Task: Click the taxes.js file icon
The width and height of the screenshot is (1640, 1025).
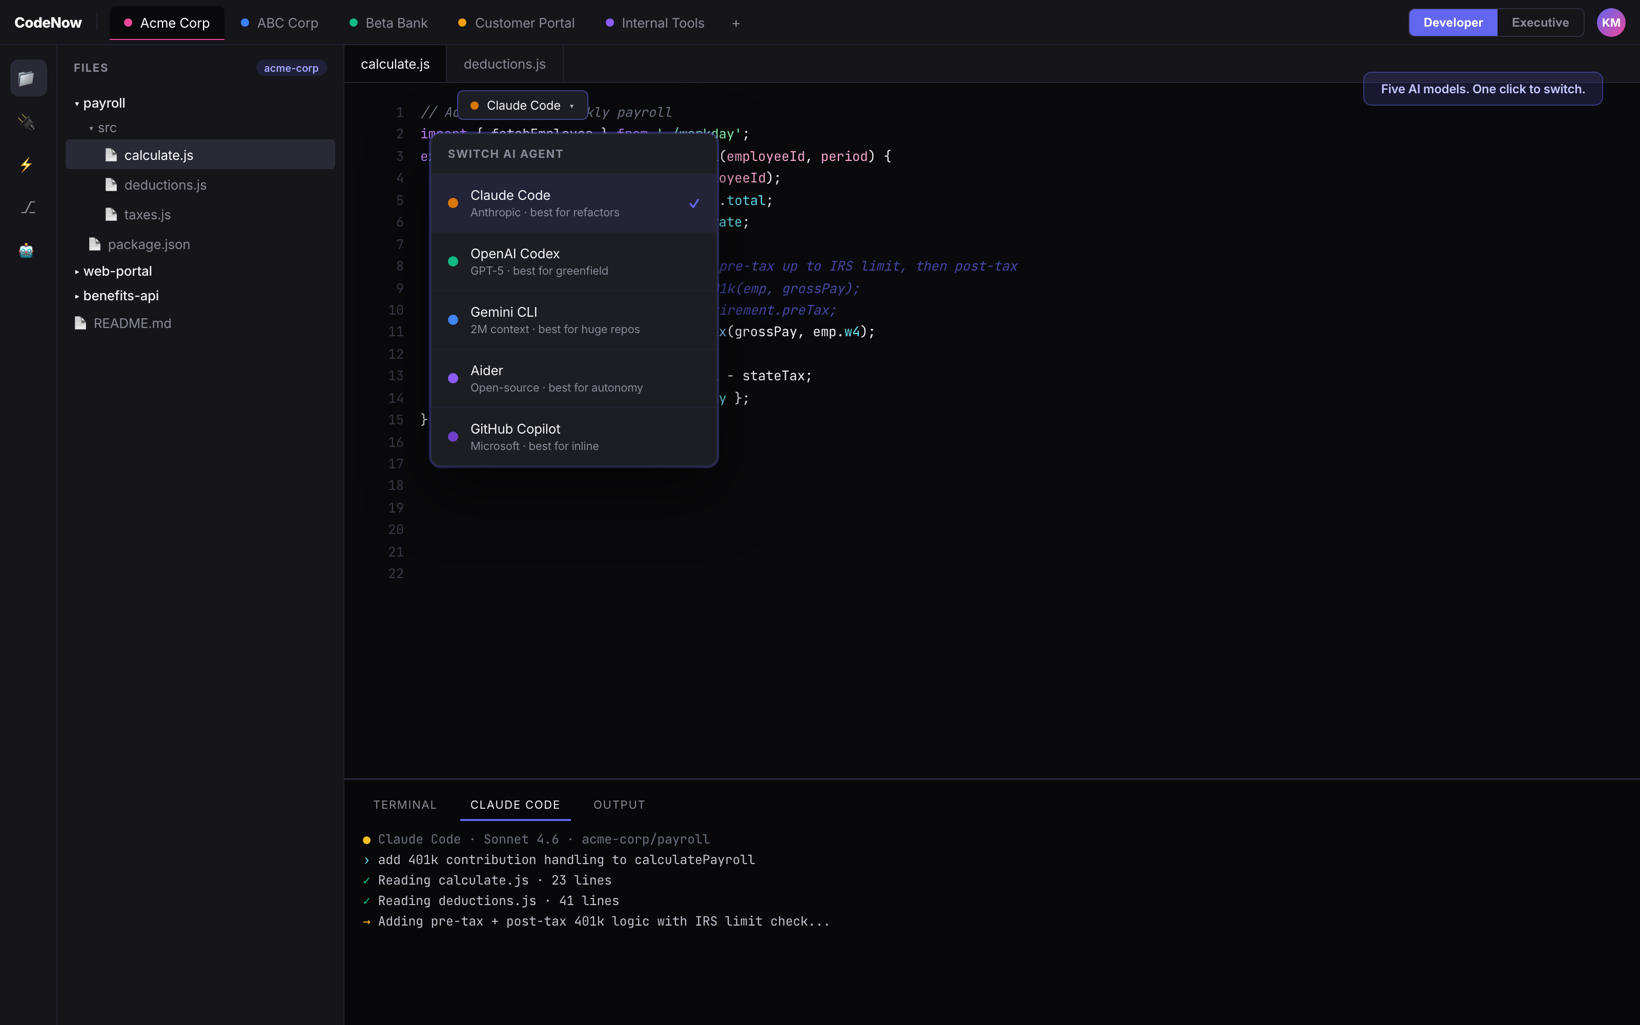Action: (x=111, y=214)
